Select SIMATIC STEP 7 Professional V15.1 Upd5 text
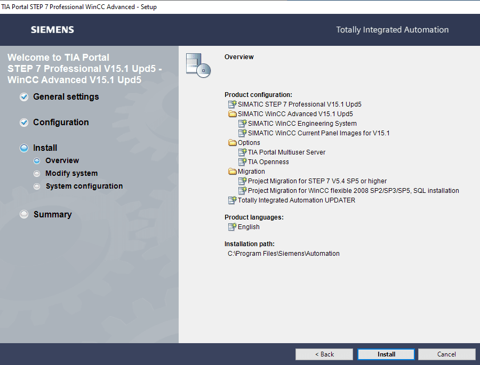Image resolution: width=480 pixels, height=365 pixels. pos(299,104)
